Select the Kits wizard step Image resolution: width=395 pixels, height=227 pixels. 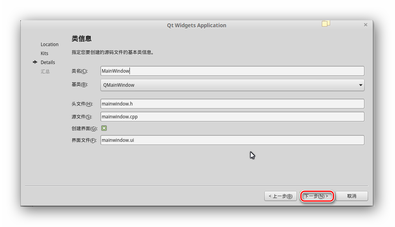pos(44,54)
